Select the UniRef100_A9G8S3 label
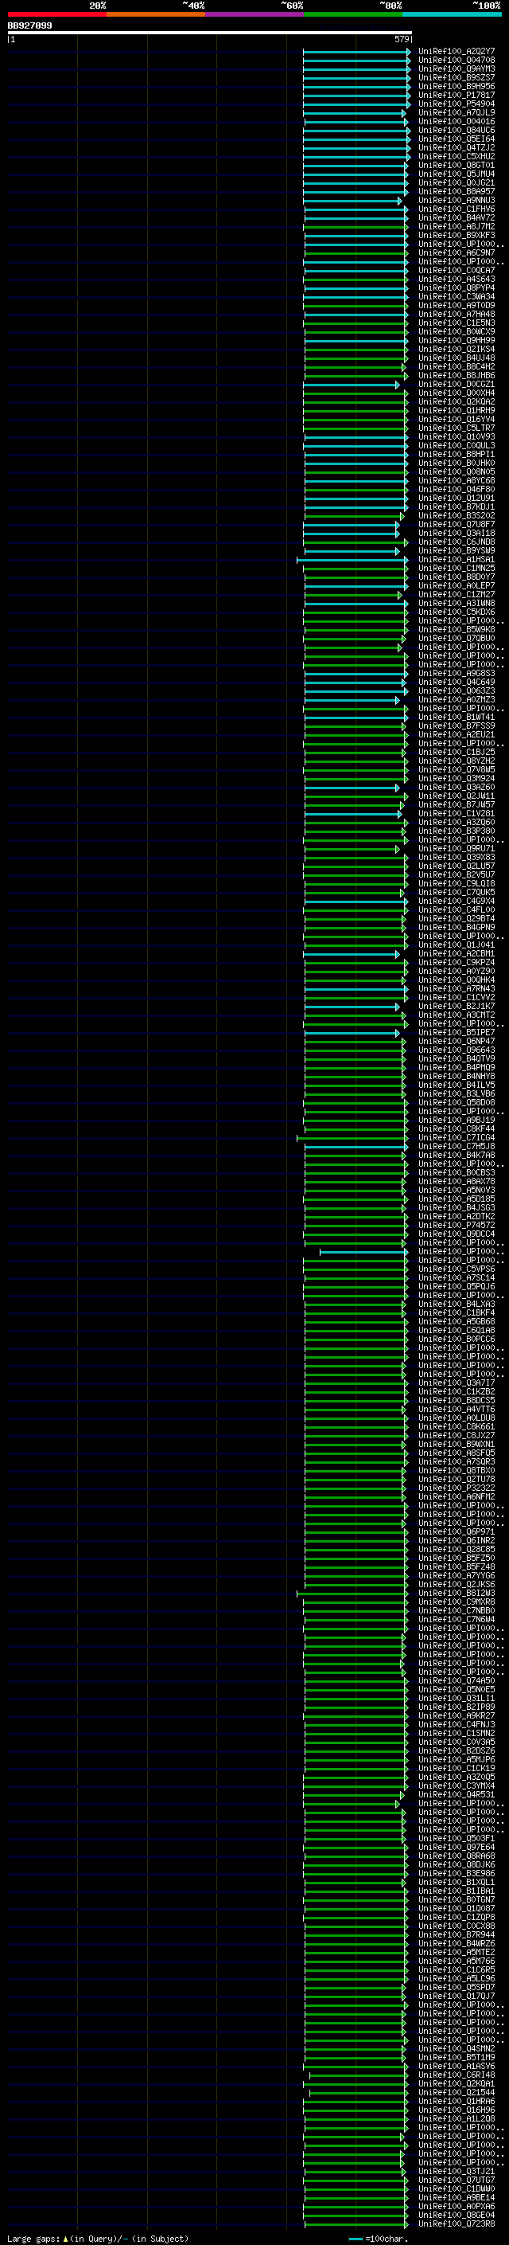The image size is (509, 2245). (456, 673)
